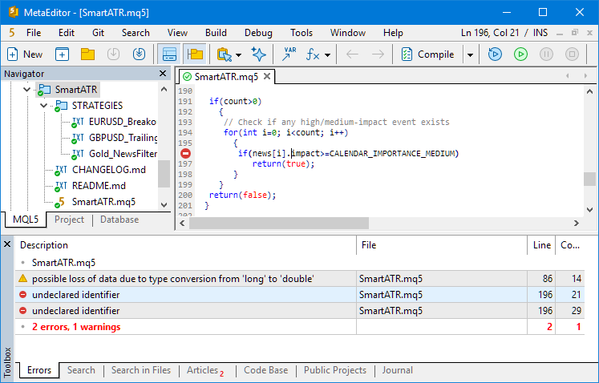Switch to MQL5 navigator tab
The height and width of the screenshot is (383, 599).
pyautogui.click(x=26, y=220)
